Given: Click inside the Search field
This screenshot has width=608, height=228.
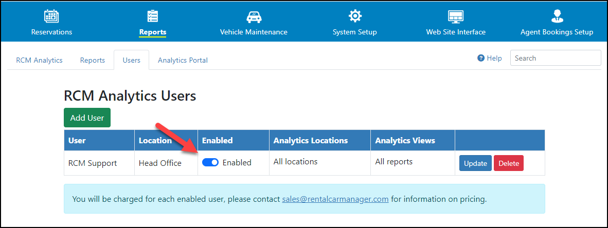Looking at the screenshot, I should click(556, 58).
